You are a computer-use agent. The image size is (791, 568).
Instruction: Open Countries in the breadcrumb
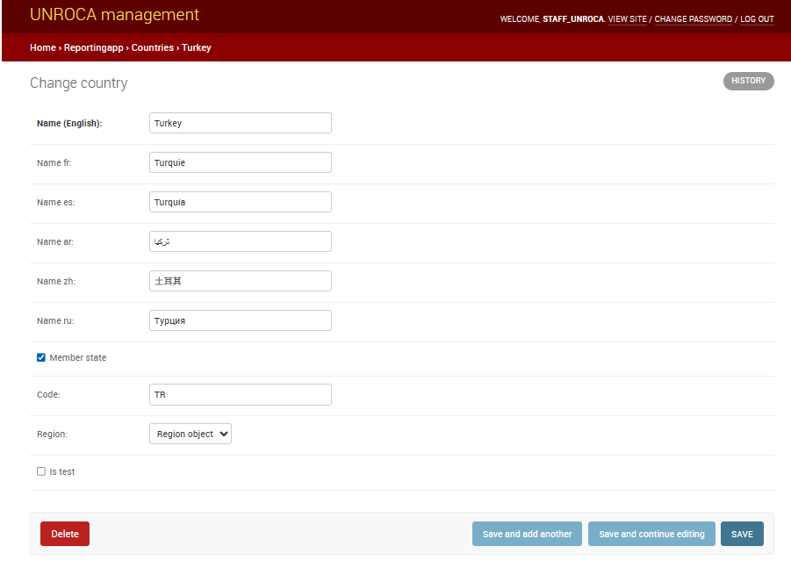(x=153, y=47)
